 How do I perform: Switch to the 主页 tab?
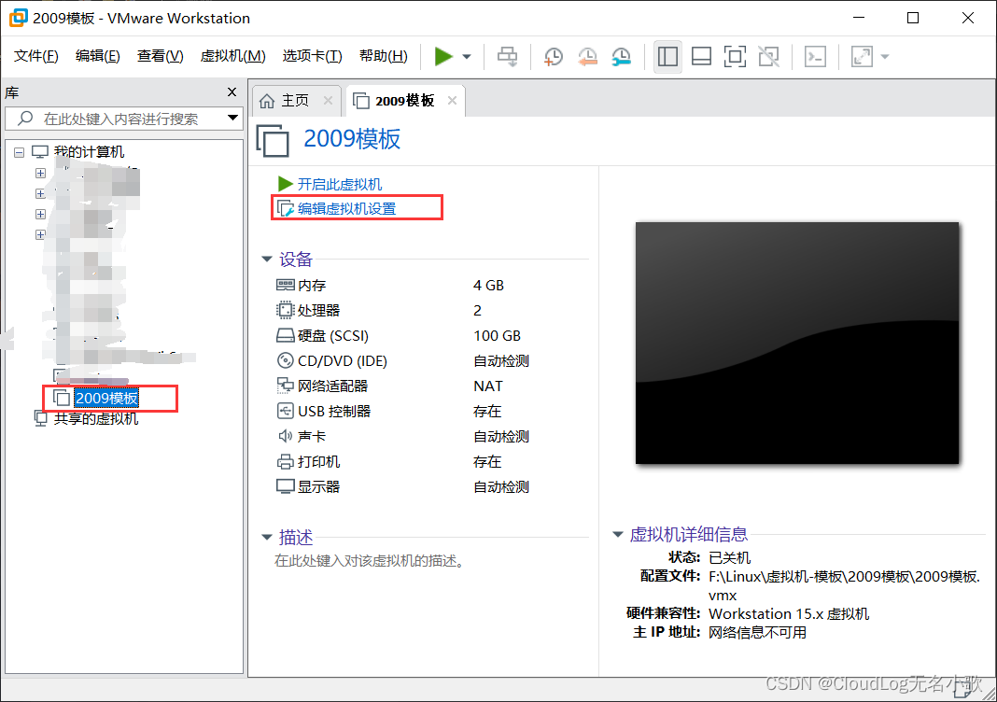pos(295,101)
